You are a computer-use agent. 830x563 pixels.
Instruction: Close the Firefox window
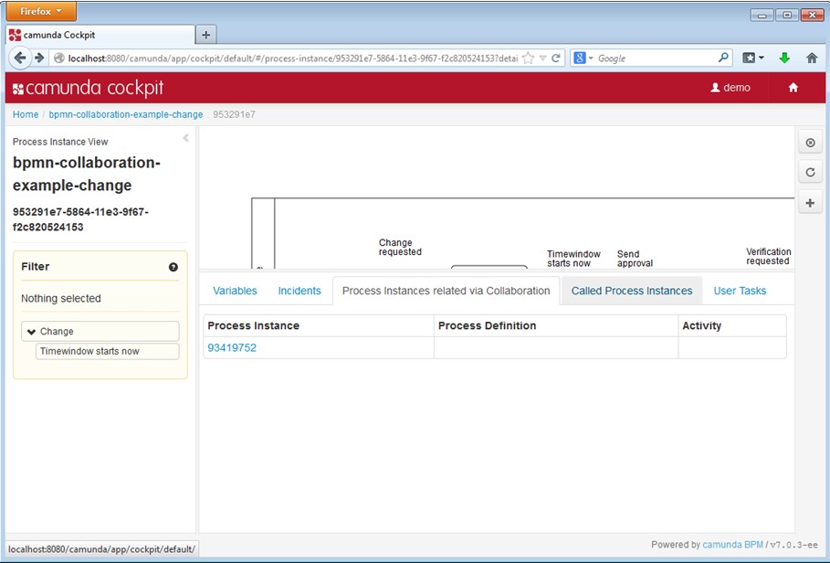tap(812, 16)
